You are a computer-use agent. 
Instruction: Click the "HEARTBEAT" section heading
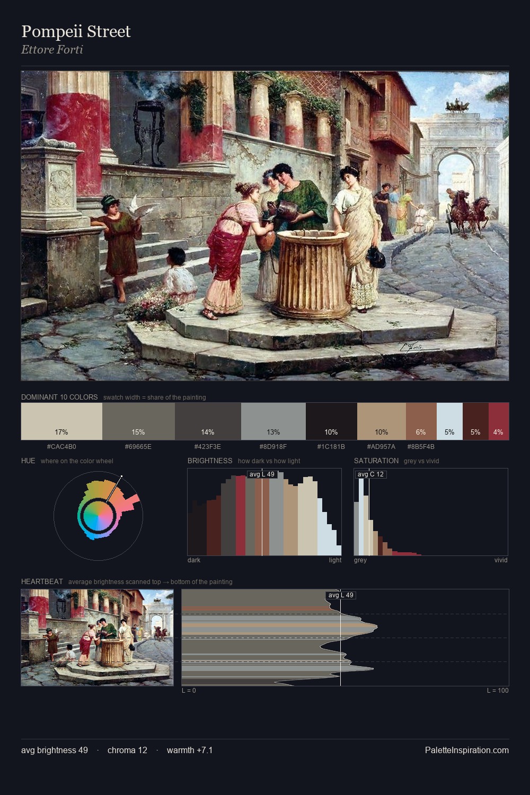pyautogui.click(x=42, y=581)
